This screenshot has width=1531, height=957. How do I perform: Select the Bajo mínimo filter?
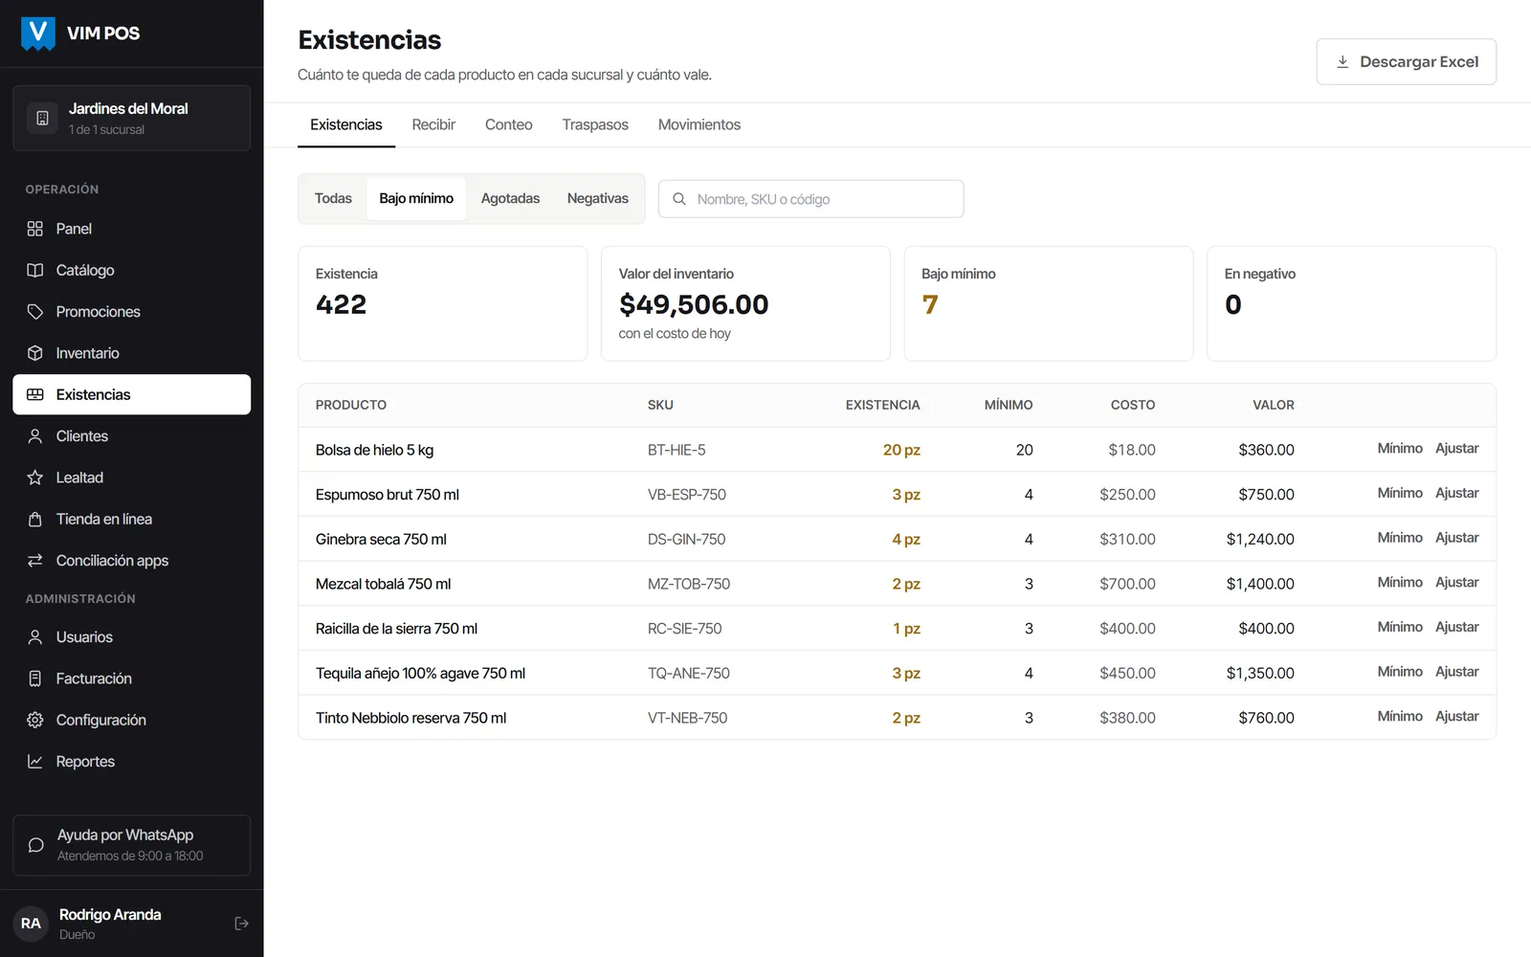click(x=416, y=199)
